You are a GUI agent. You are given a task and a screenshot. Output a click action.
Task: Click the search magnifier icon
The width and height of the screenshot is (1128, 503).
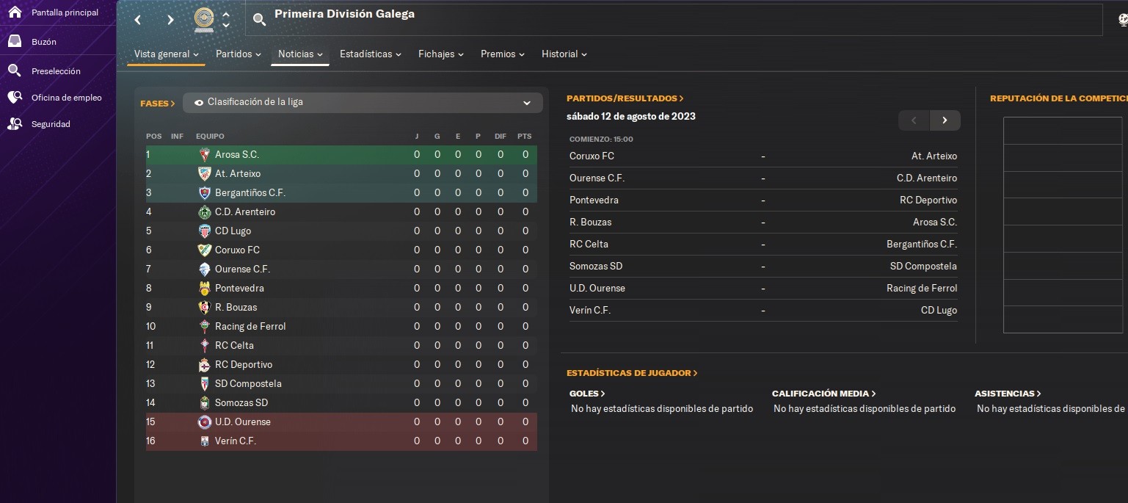pos(259,20)
